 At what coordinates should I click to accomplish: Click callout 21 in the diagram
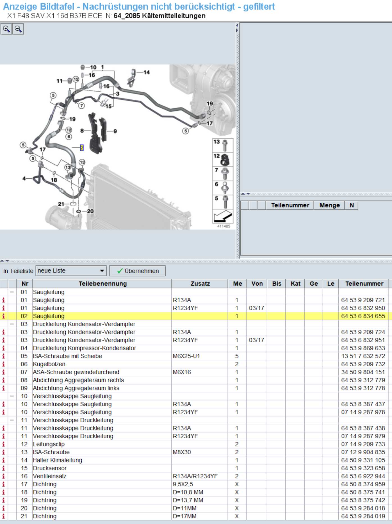coord(61,204)
